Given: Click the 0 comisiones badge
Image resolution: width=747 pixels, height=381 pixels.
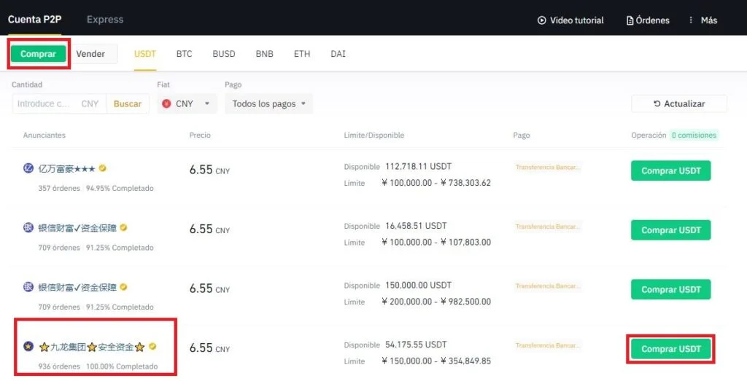Looking at the screenshot, I should (694, 135).
